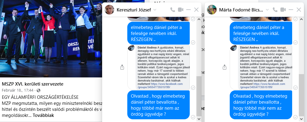Click Kereszturi József profile avatar
The height and width of the screenshot is (122, 307).
109,10
